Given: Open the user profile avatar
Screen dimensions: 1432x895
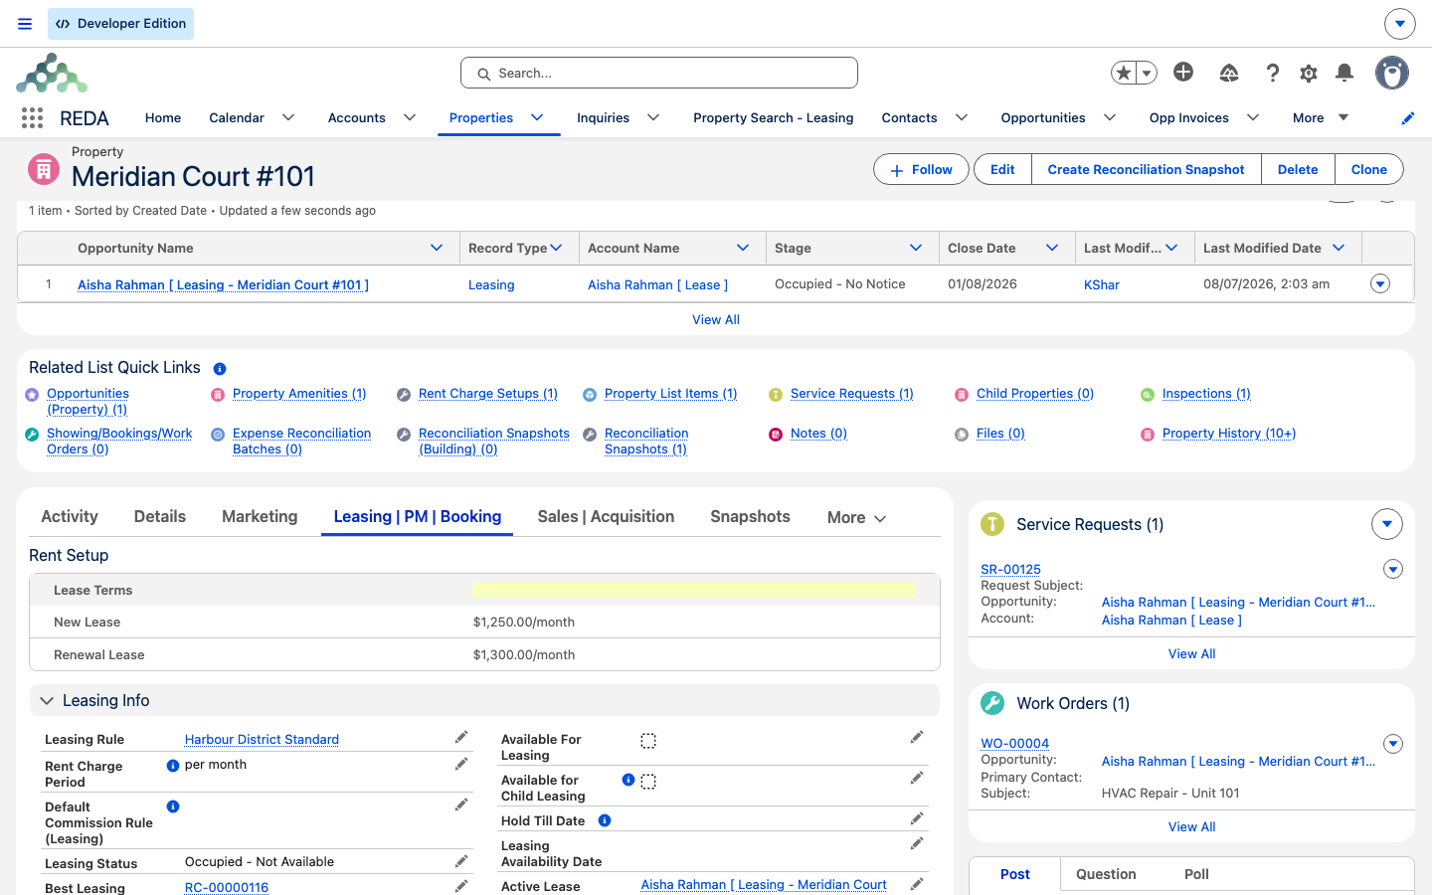Looking at the screenshot, I should [x=1392, y=73].
